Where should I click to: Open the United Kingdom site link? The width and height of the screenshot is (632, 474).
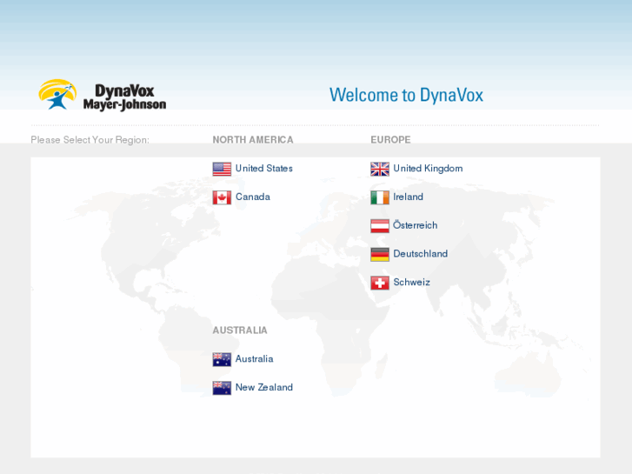coord(428,169)
